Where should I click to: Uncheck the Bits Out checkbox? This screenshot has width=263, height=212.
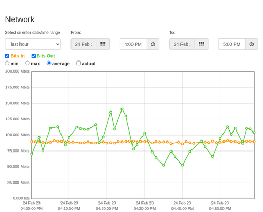[34, 56]
